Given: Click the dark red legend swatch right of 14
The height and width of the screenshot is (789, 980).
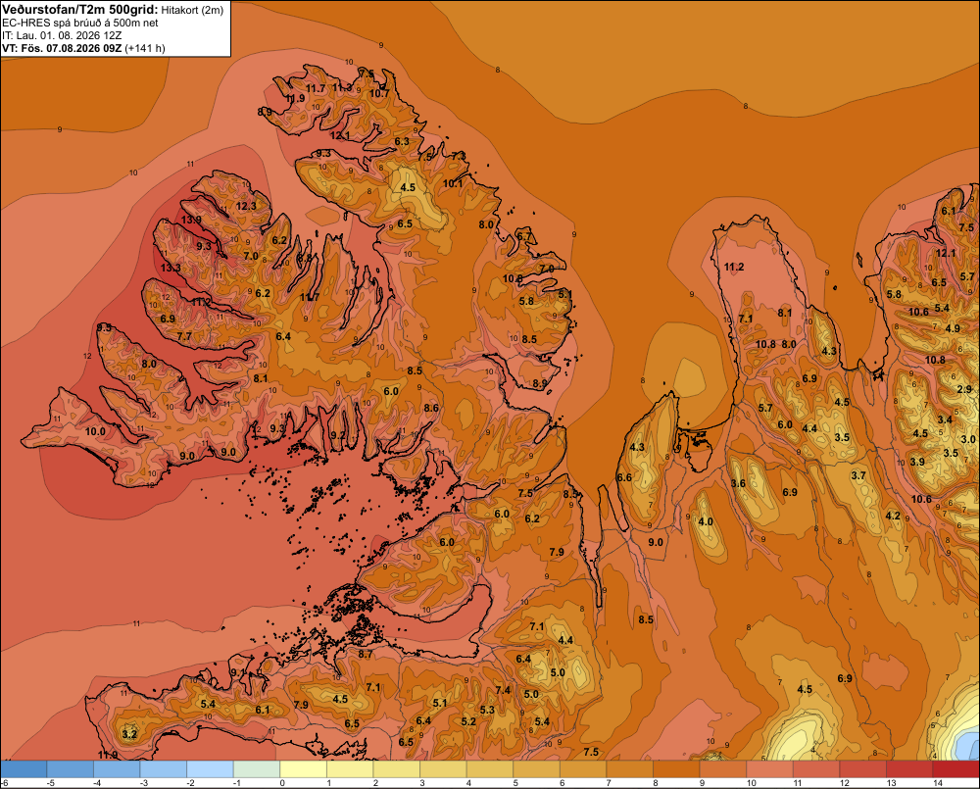Looking at the screenshot, I should [955, 769].
